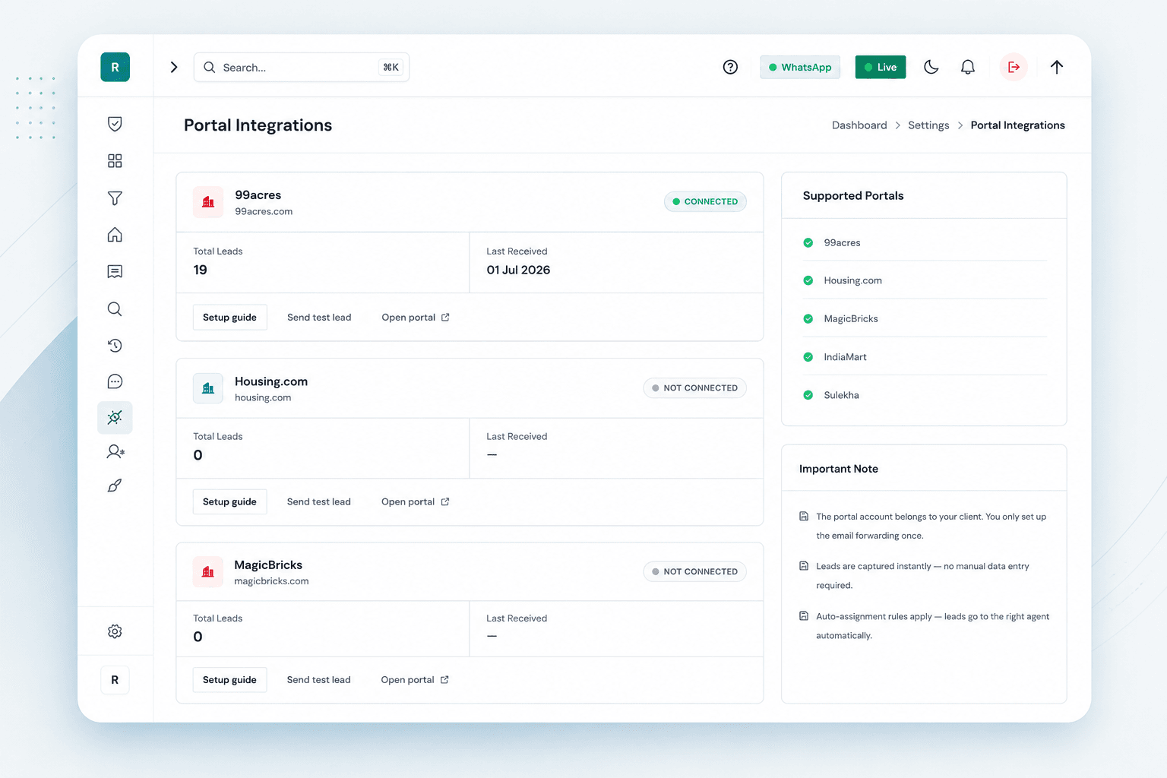1167x778 pixels.
Task: Click the Search input field
Action: 302,67
